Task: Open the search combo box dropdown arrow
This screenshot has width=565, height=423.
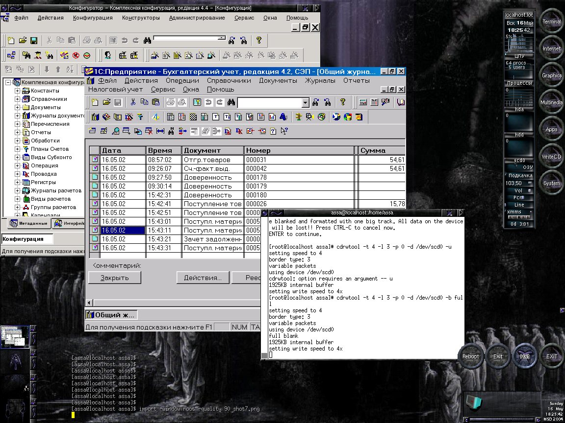Action: point(306,103)
